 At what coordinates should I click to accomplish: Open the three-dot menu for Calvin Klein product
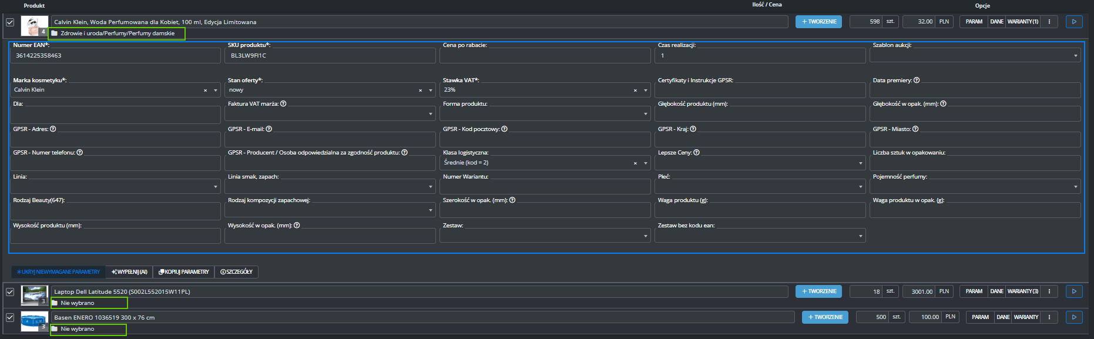pyautogui.click(x=1049, y=22)
